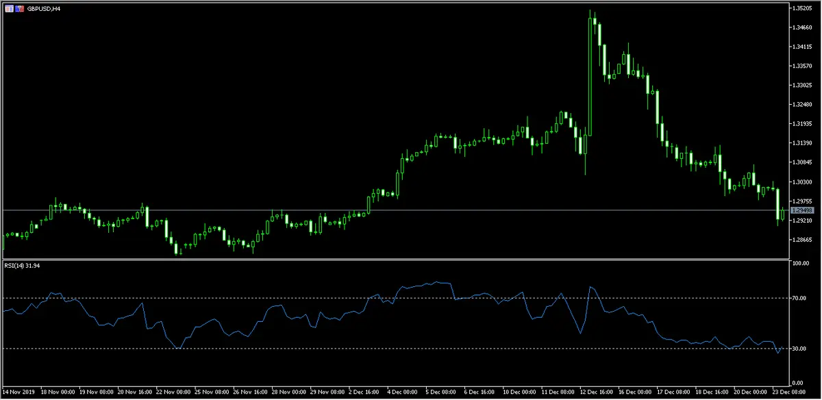Click the 14 Nov 2019 date label
The image size is (822, 400).
tap(18, 393)
